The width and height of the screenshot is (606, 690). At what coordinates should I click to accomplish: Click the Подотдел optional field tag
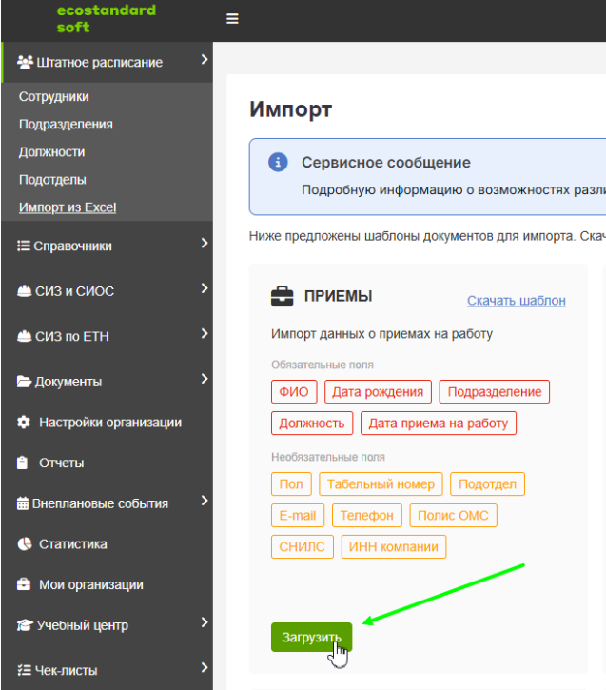point(487,484)
